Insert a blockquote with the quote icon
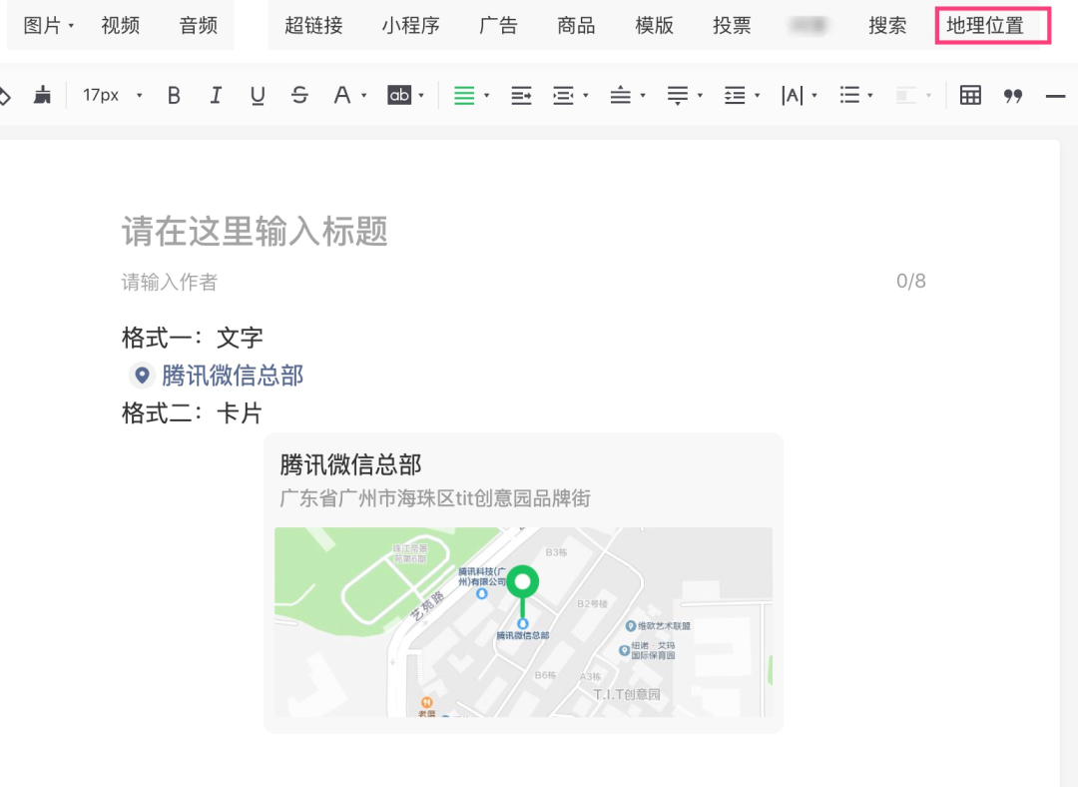1078x787 pixels. tap(1013, 96)
